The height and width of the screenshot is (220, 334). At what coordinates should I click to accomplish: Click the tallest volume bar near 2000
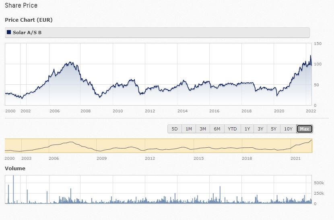(13, 189)
